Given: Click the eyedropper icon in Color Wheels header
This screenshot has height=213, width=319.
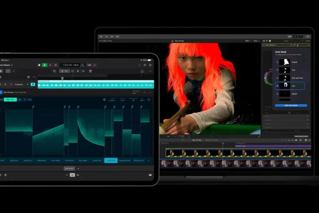Looking at the screenshot, I should click(294, 45).
